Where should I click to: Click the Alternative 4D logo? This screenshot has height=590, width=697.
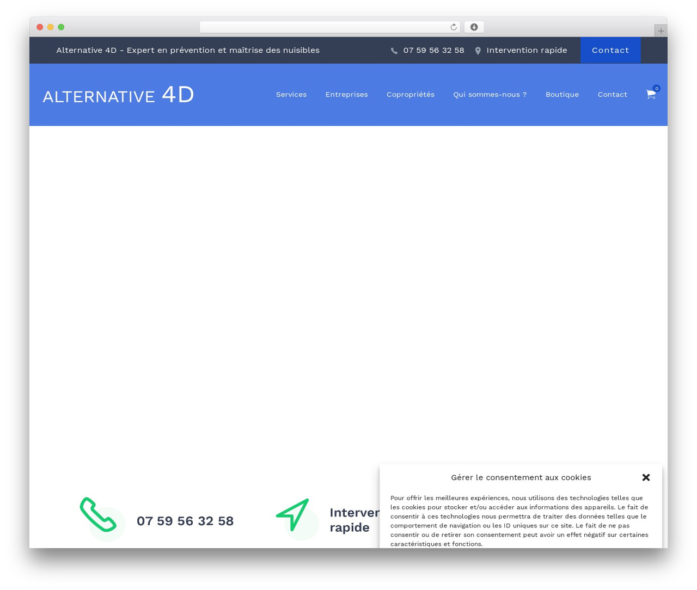(x=119, y=95)
